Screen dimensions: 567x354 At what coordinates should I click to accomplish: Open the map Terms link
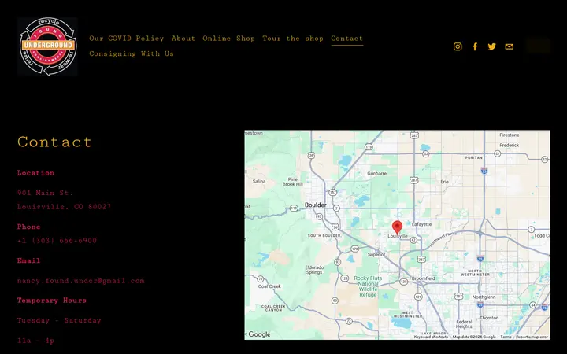506,337
